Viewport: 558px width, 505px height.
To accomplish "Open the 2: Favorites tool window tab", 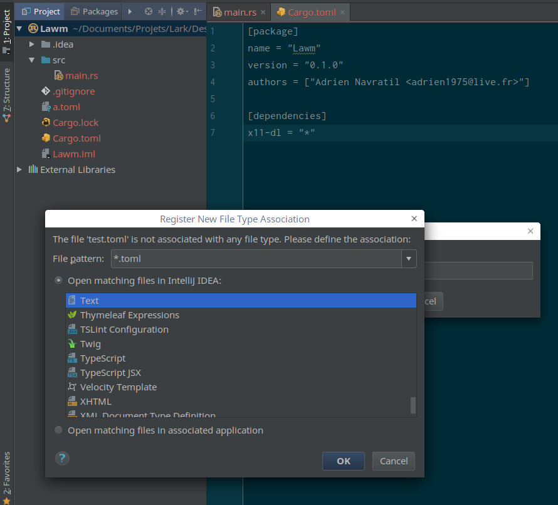I will 6,477.
